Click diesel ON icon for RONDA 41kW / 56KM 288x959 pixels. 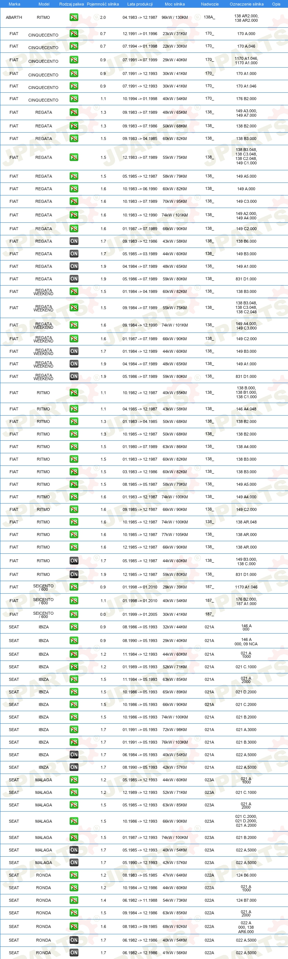74,953
